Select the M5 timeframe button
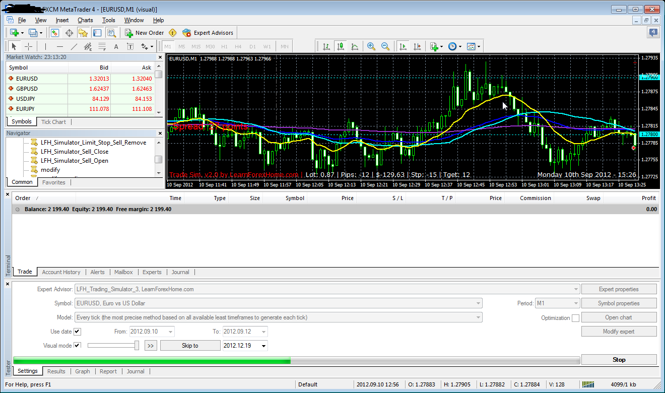This screenshot has height=393, width=665. click(x=182, y=46)
